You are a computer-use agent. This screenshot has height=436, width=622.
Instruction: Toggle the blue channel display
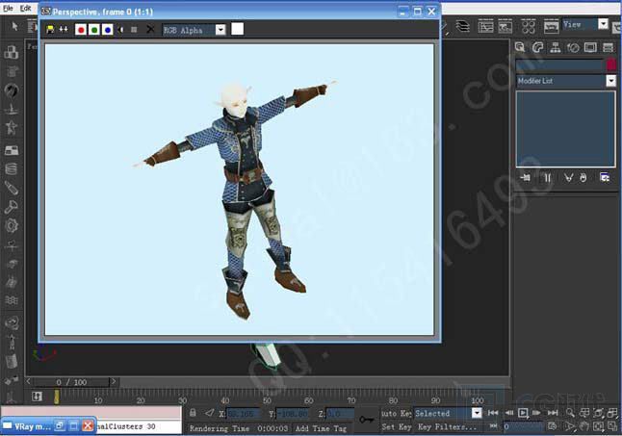pyautogui.click(x=107, y=30)
